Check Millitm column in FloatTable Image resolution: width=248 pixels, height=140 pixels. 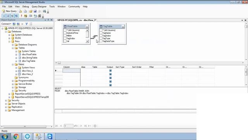tap(65, 36)
